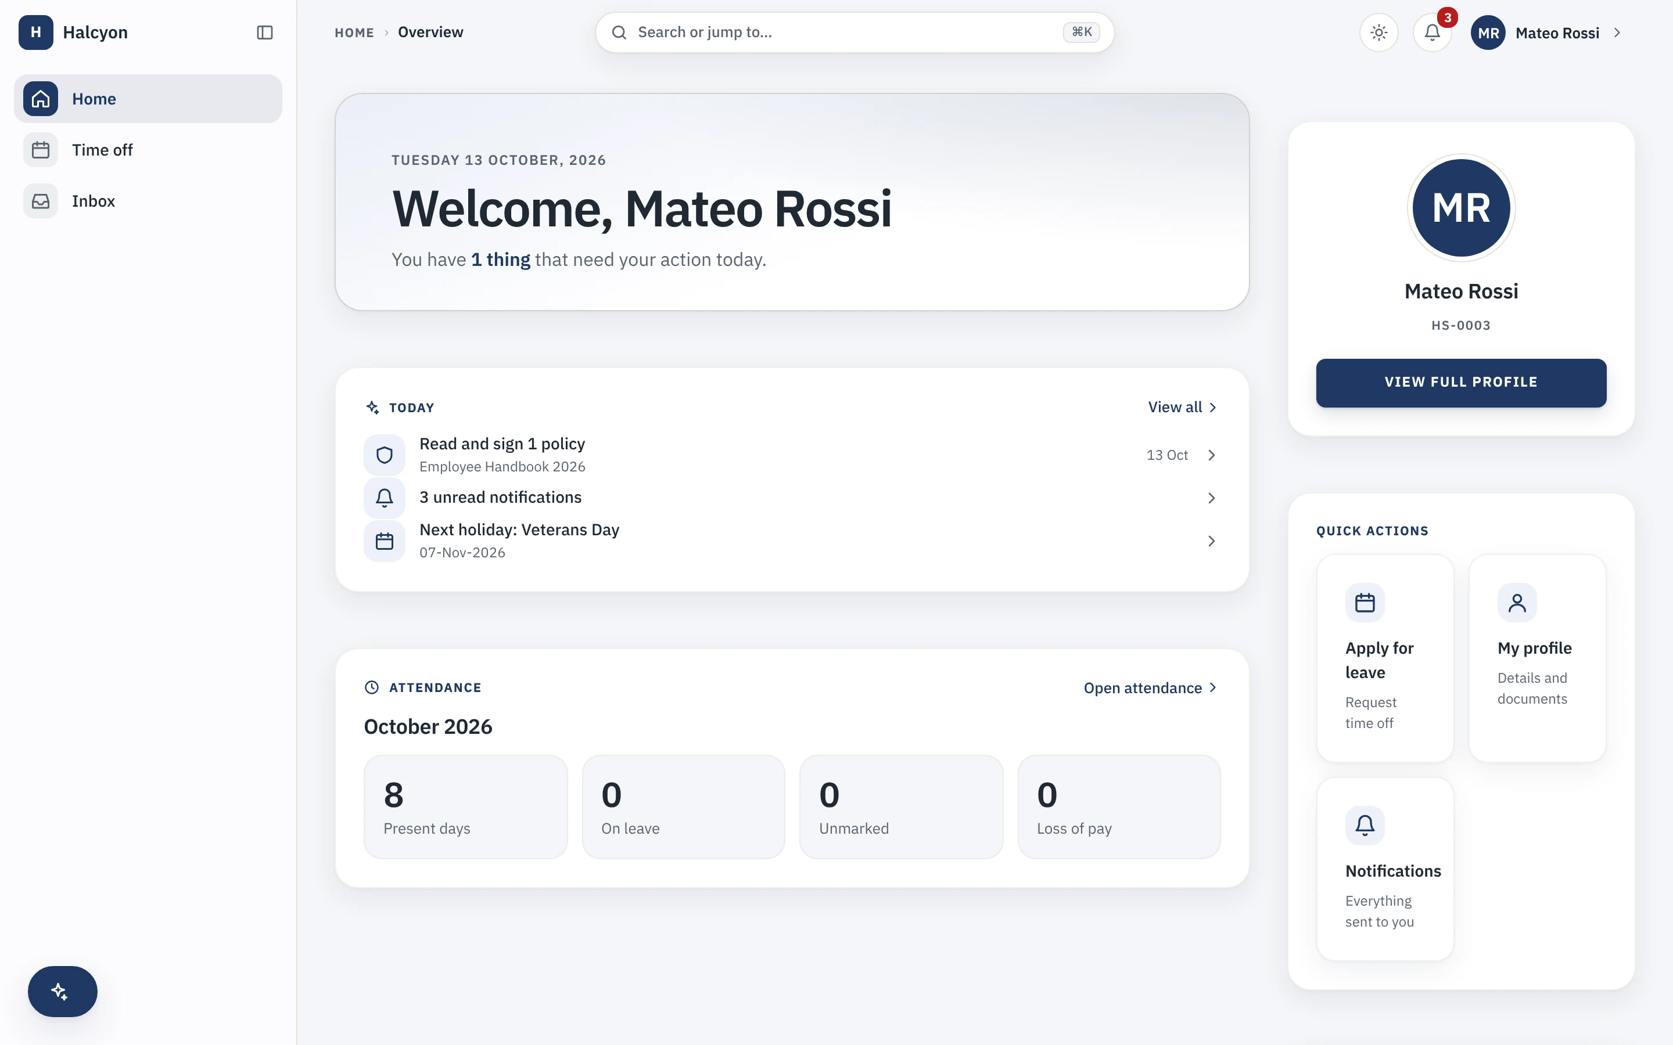Click the search magnifier icon

[619, 33]
